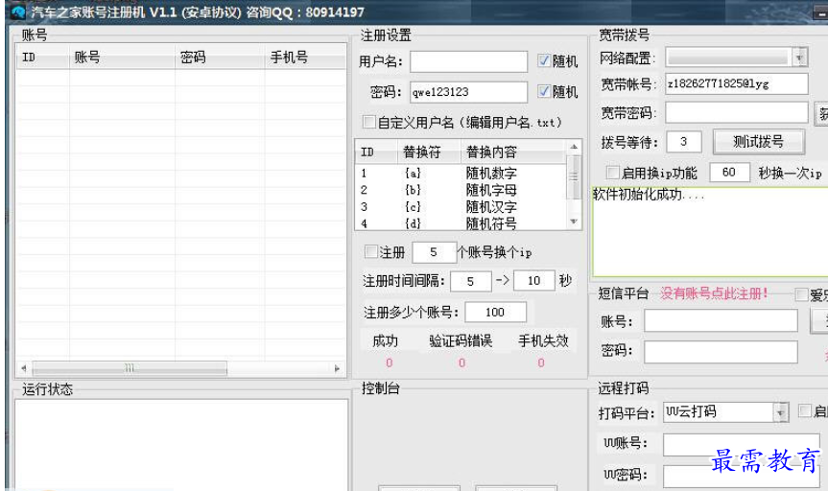Select row {a} 随机数字 in list
The width and height of the screenshot is (828, 491).
point(461,174)
